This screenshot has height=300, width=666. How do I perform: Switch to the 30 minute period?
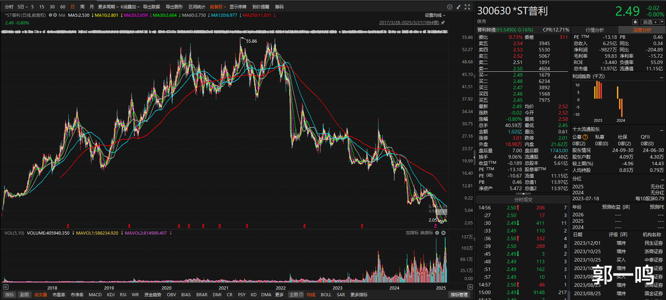pyautogui.click(x=52, y=7)
